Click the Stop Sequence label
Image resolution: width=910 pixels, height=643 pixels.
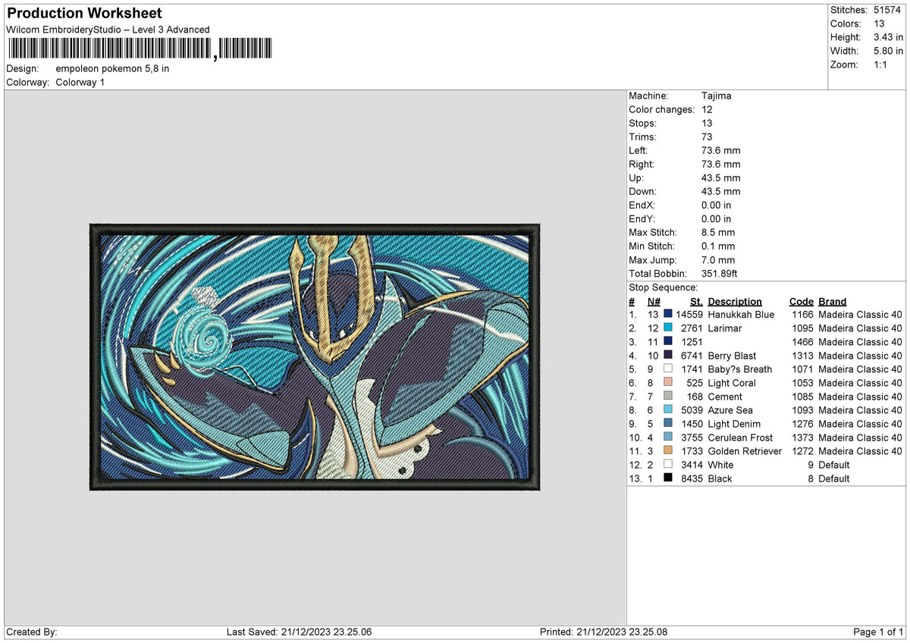(x=663, y=287)
